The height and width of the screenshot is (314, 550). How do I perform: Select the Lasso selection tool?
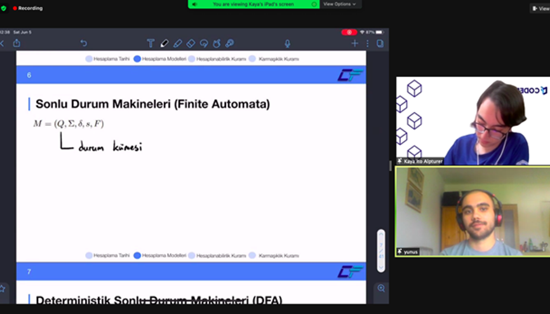[204, 43]
